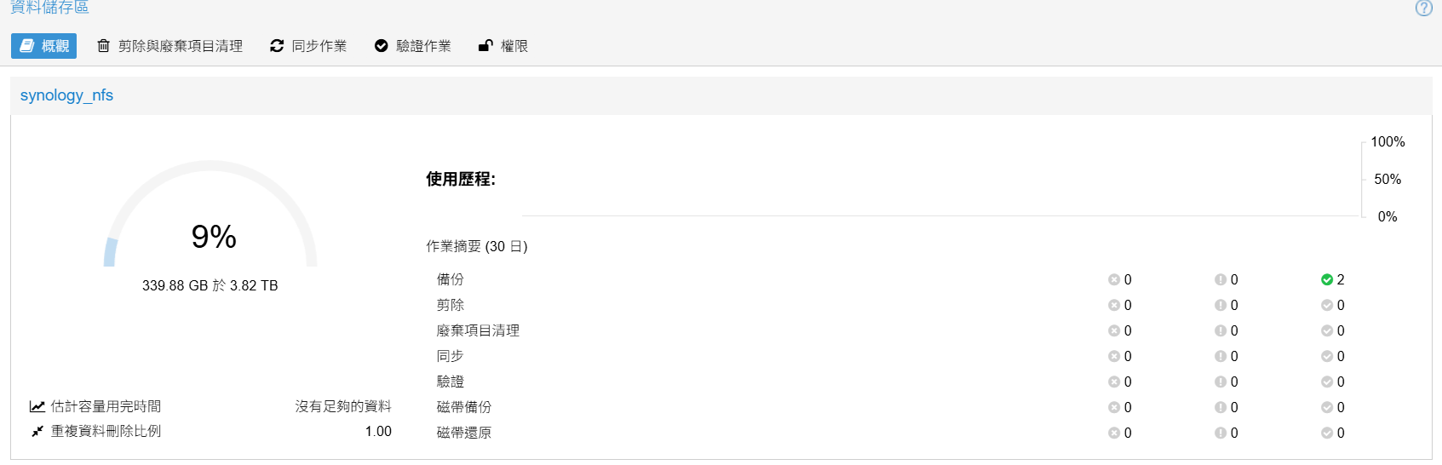Click the 磁帶還原 row success check icon
Image resolution: width=1442 pixels, height=465 pixels.
pyautogui.click(x=1327, y=433)
